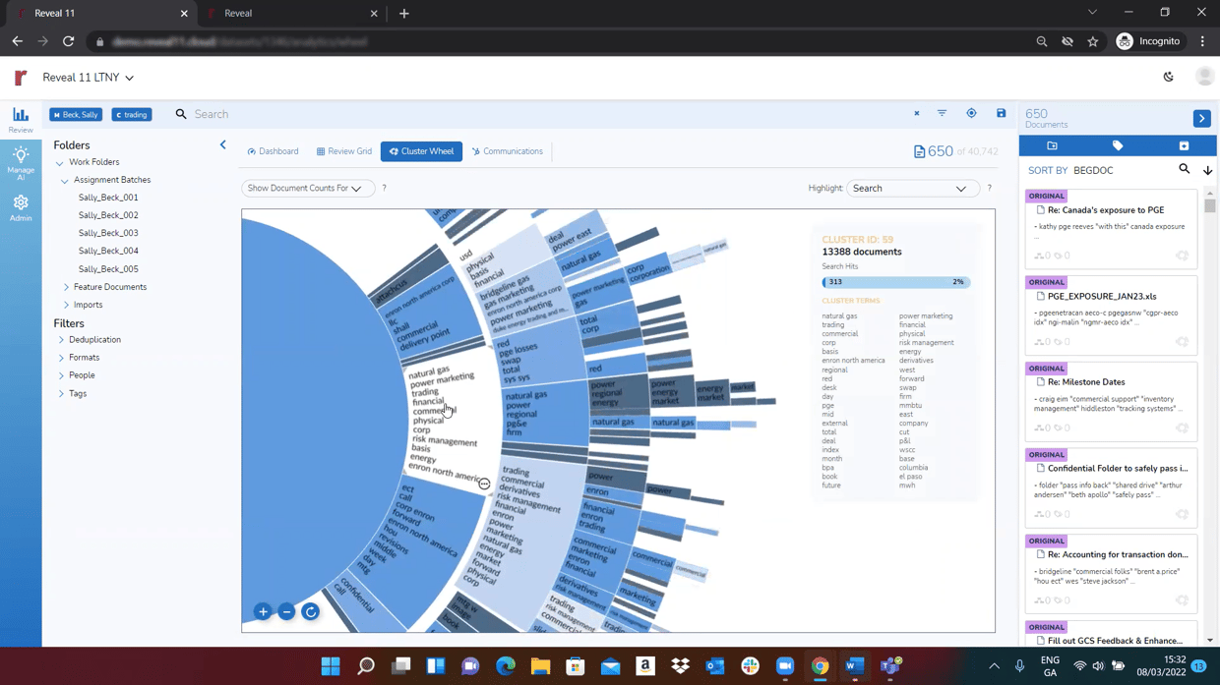Image resolution: width=1220 pixels, height=685 pixels.
Task: Open the search filter options icon
Action: coord(943,114)
